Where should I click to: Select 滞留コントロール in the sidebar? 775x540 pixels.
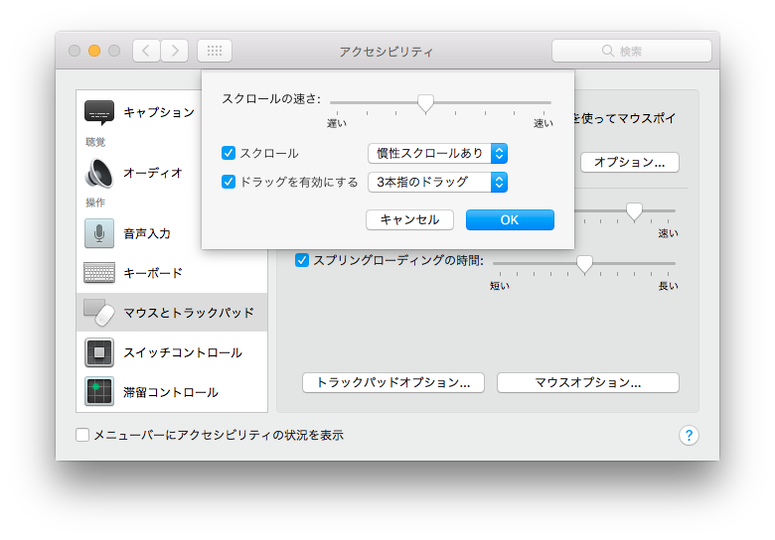point(172,392)
